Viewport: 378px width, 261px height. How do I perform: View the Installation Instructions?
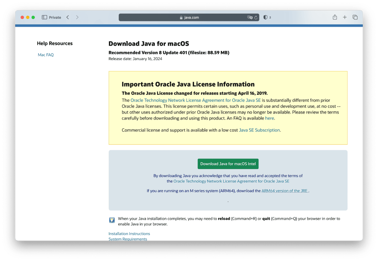129,233
